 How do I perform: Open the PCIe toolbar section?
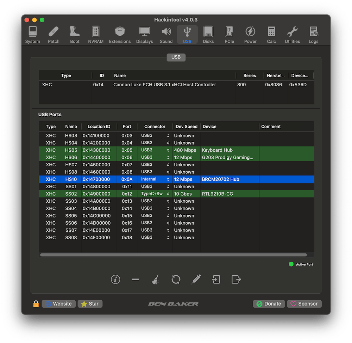[229, 35]
